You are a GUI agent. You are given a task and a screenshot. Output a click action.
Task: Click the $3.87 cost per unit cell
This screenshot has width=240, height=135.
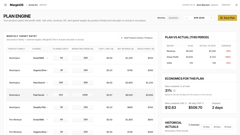pyautogui.click(x=109, y=95)
